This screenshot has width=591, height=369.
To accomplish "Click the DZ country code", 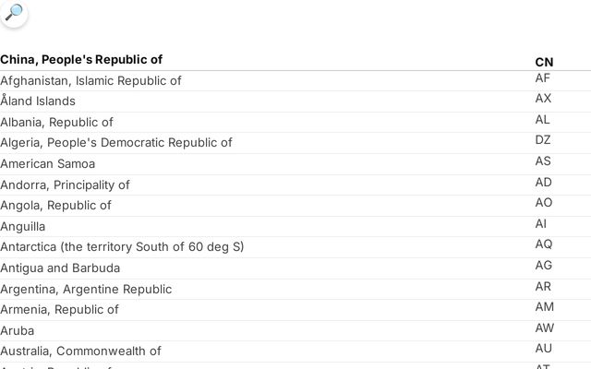I will pyautogui.click(x=543, y=140).
